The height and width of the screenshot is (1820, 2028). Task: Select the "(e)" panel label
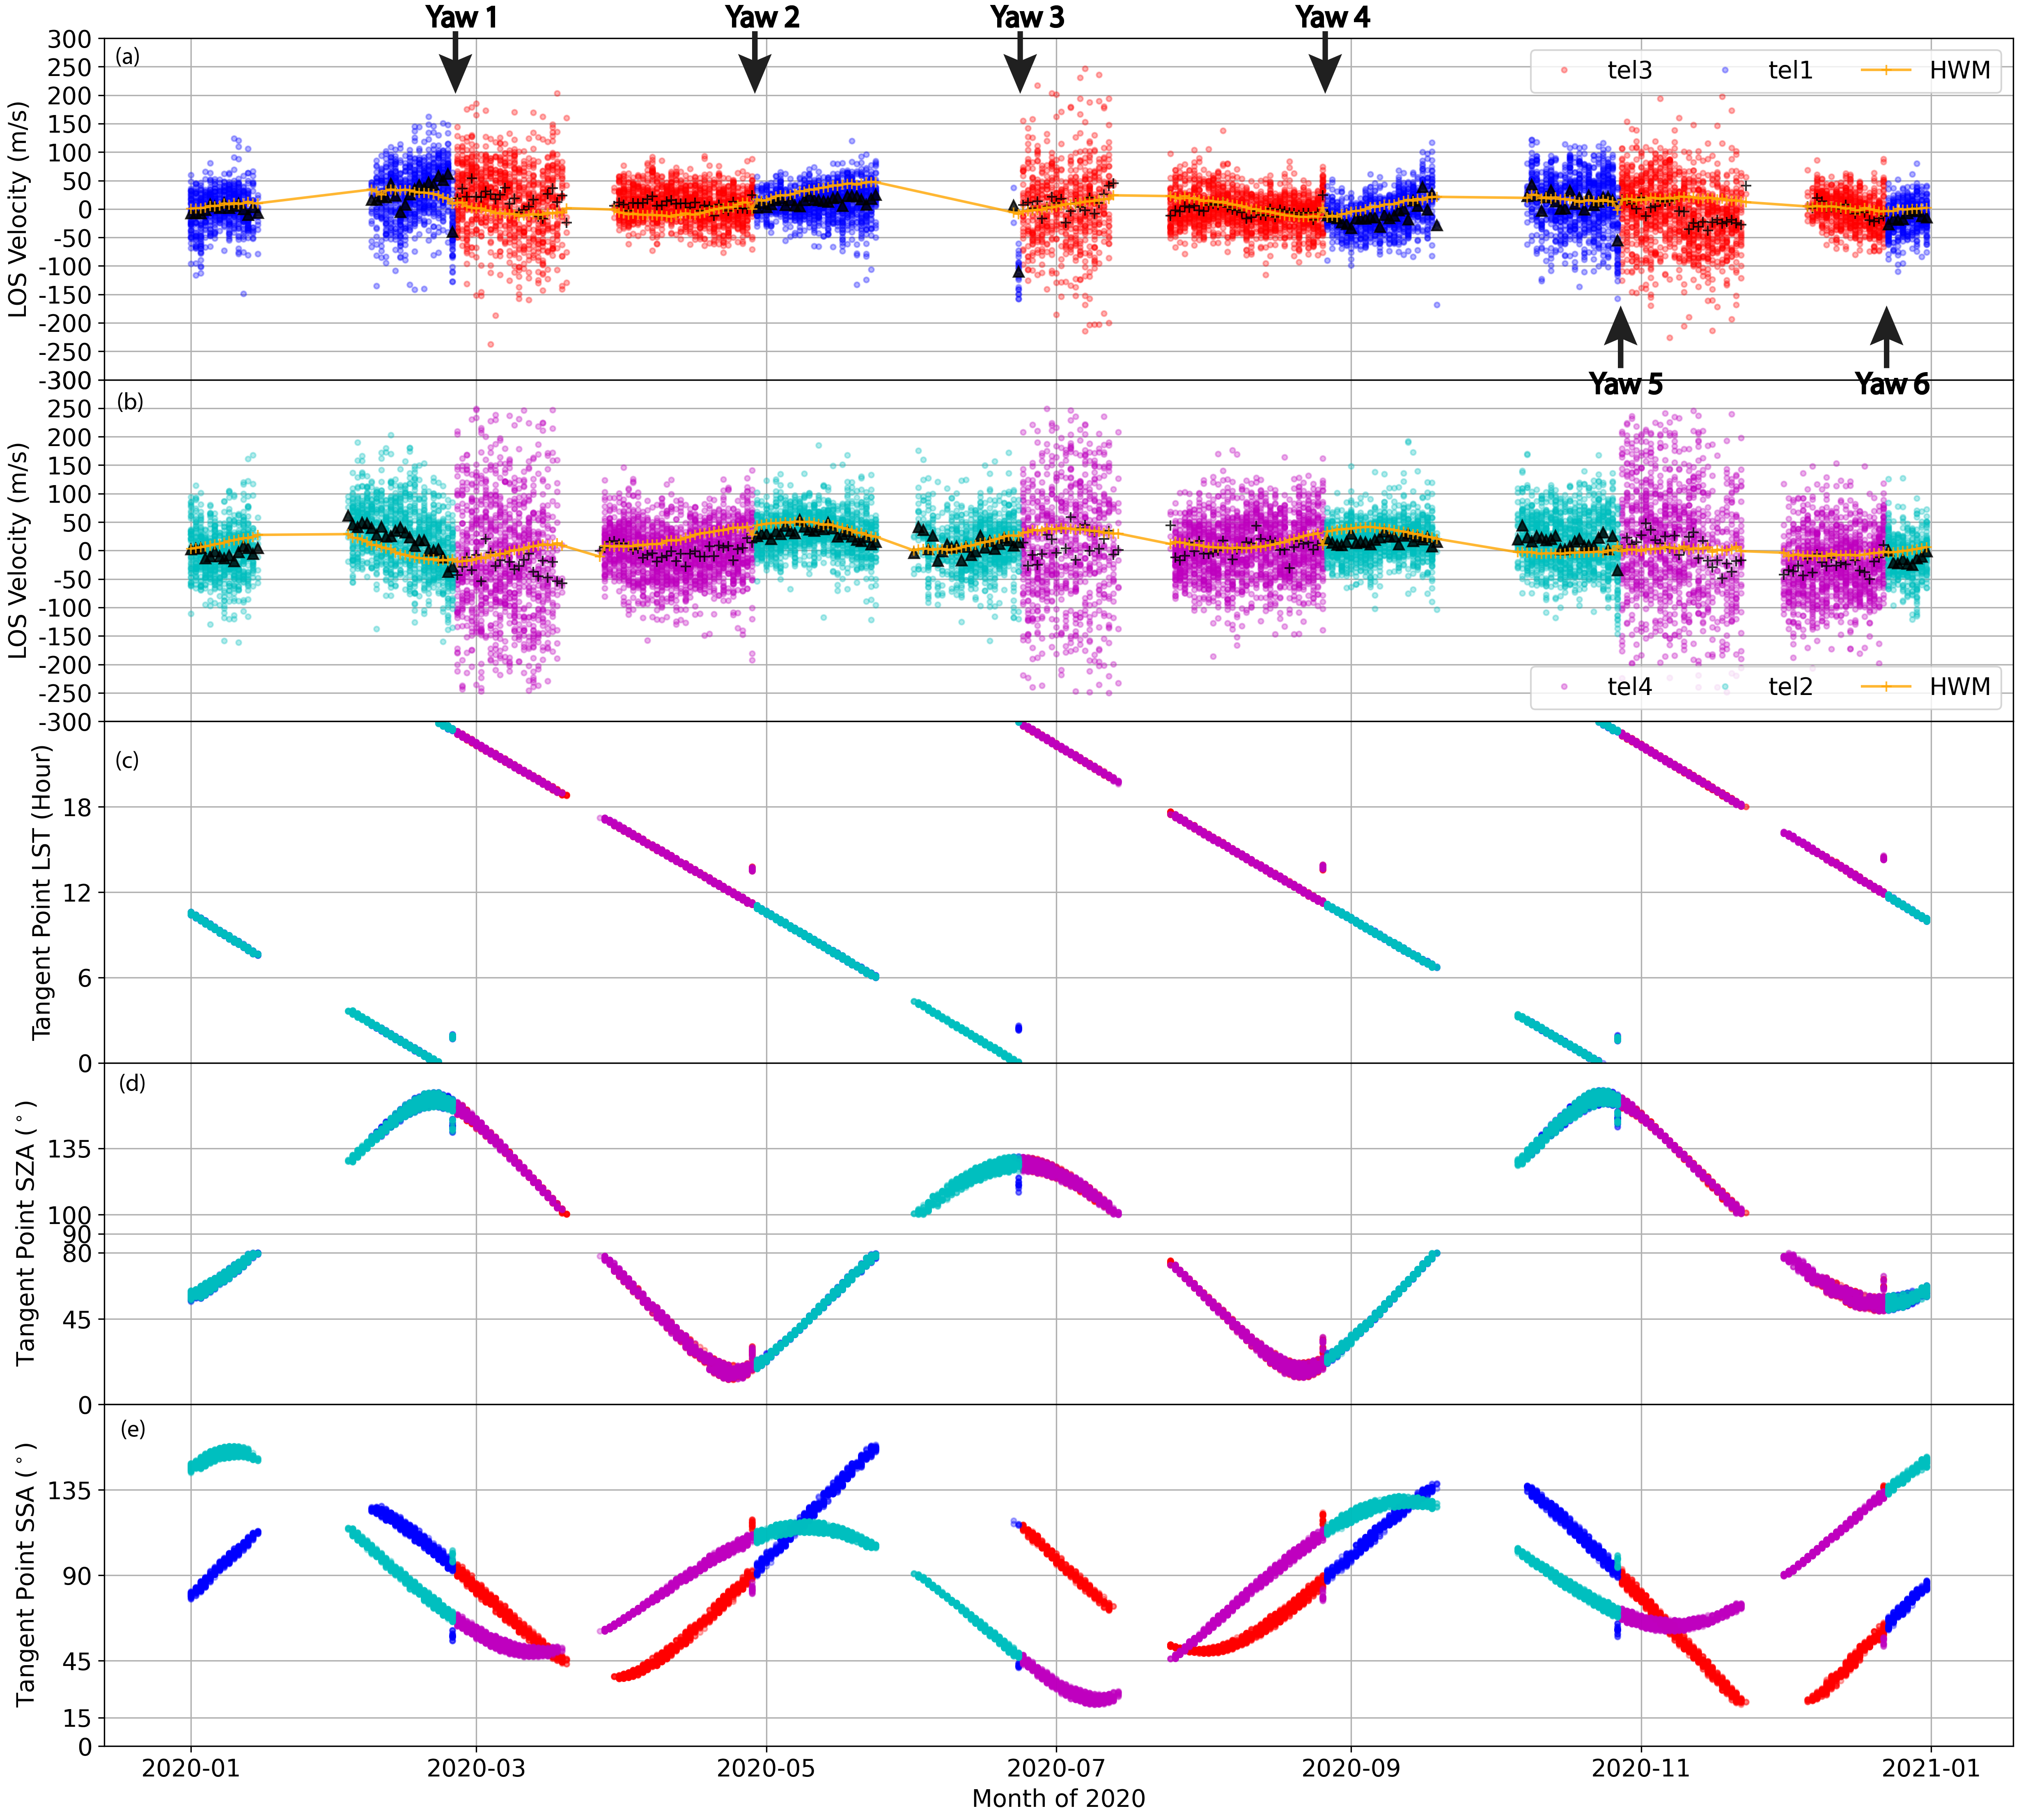click(x=133, y=1430)
